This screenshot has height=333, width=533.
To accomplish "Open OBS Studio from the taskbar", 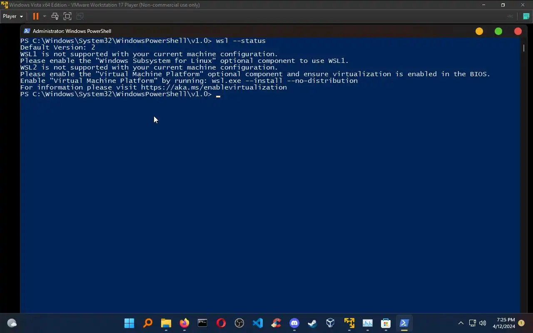I will pos(239,323).
